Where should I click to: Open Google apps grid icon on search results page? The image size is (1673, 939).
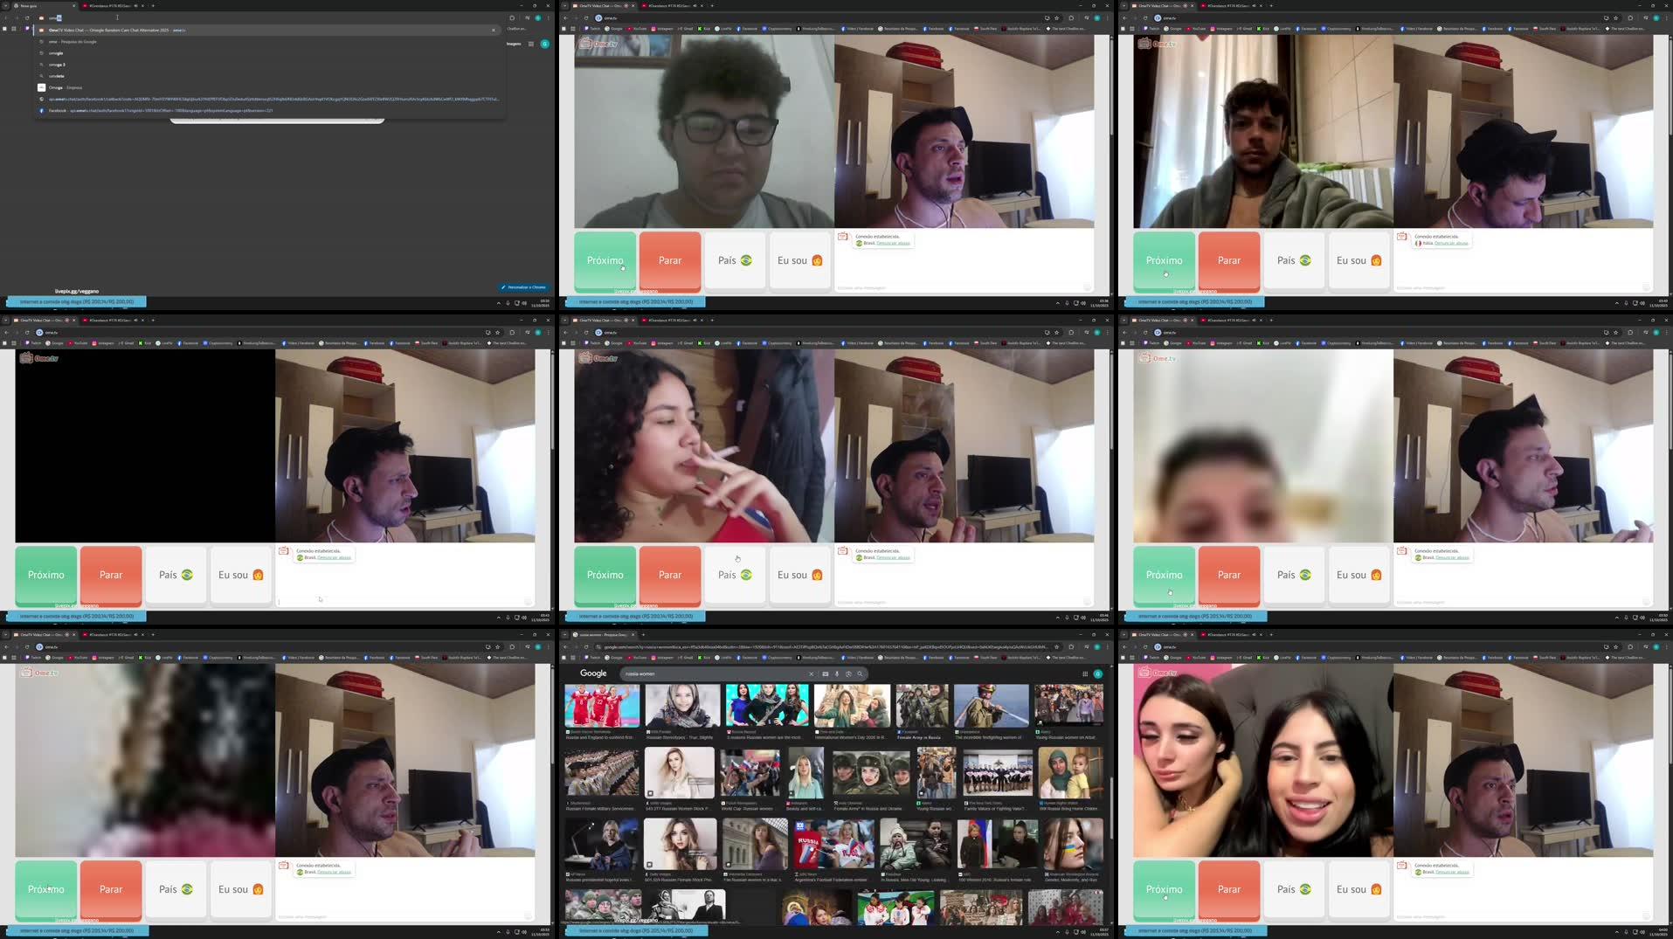pos(1085,673)
